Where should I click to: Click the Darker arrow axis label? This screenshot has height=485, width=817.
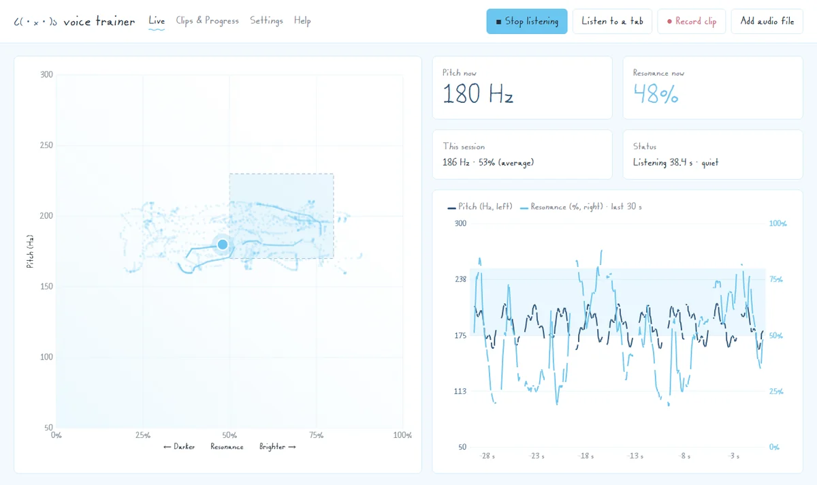point(179,447)
